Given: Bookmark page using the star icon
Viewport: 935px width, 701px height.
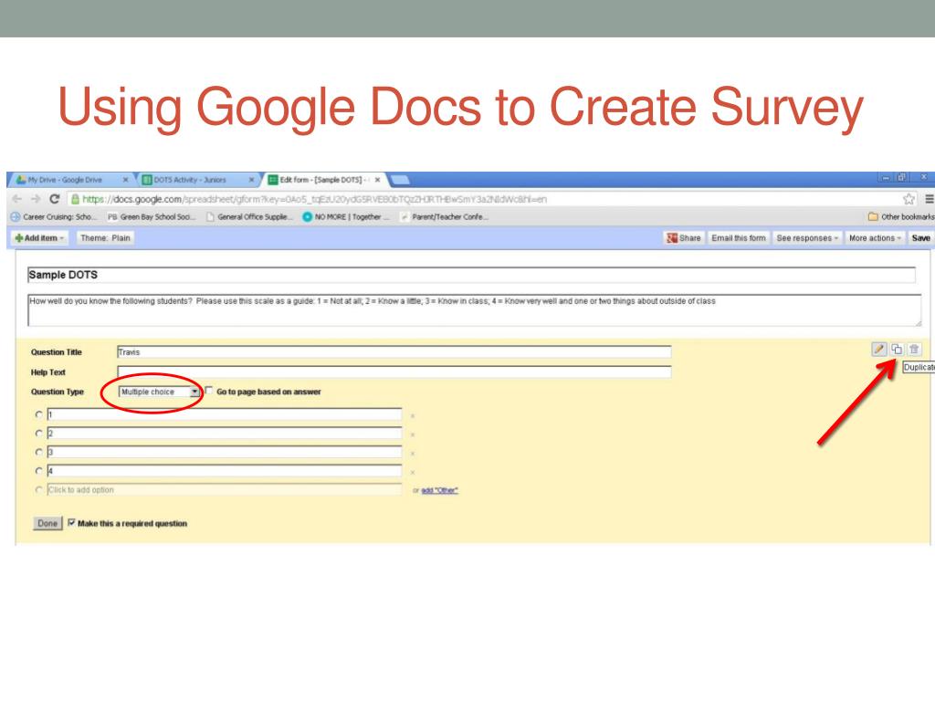Looking at the screenshot, I should [909, 199].
